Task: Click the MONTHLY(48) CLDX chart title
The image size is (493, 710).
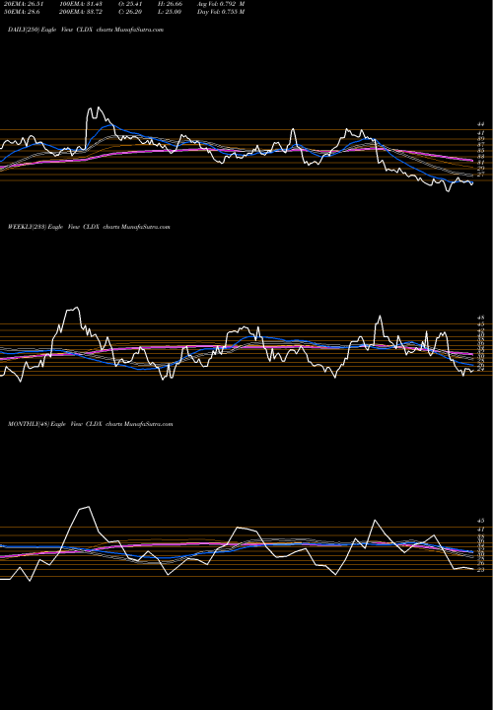Action: click(x=91, y=424)
